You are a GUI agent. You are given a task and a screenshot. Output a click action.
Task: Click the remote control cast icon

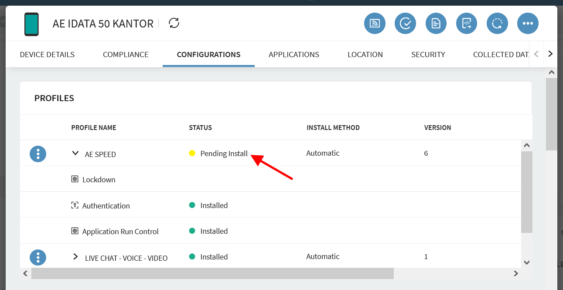click(x=375, y=24)
